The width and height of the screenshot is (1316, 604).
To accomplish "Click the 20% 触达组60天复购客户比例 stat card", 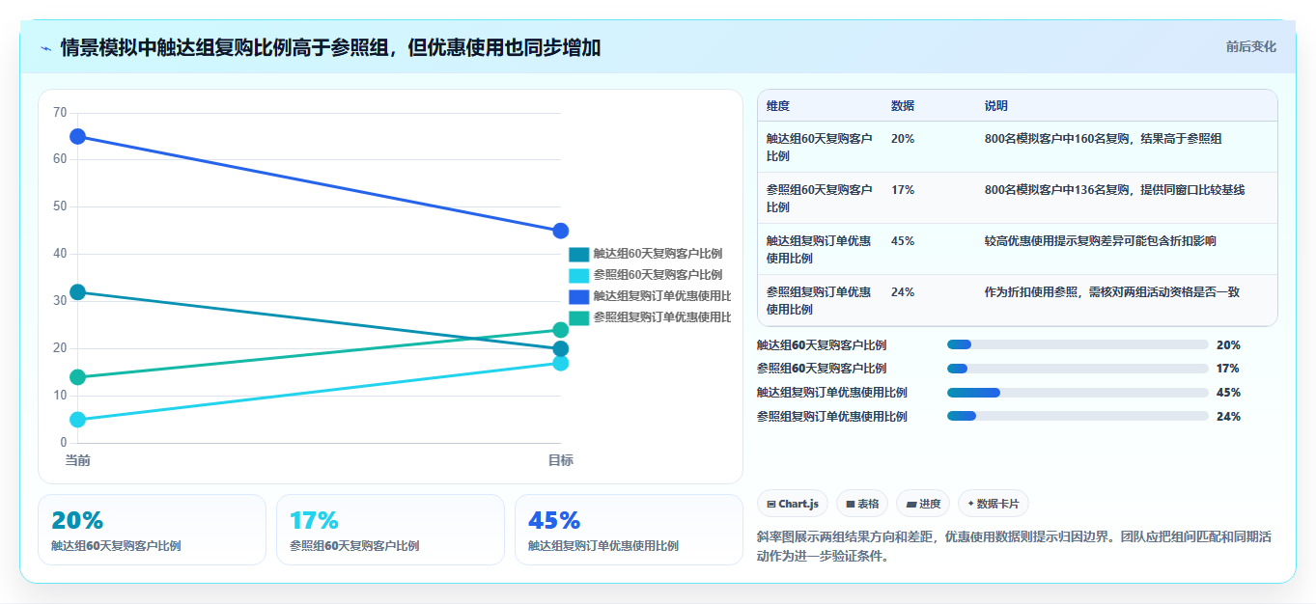I will tap(152, 530).
